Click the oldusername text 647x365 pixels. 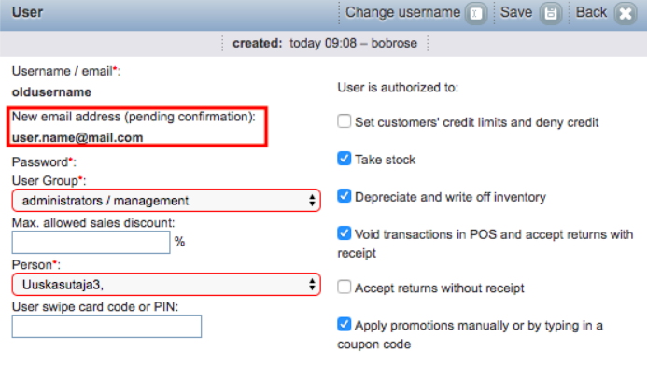pyautogui.click(x=51, y=92)
